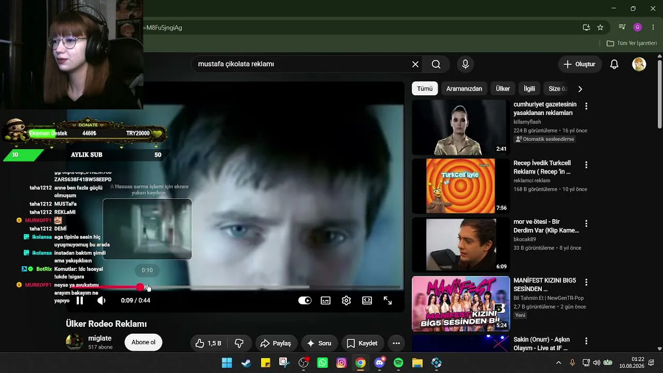Start voice search with the microphone icon

pos(465,64)
